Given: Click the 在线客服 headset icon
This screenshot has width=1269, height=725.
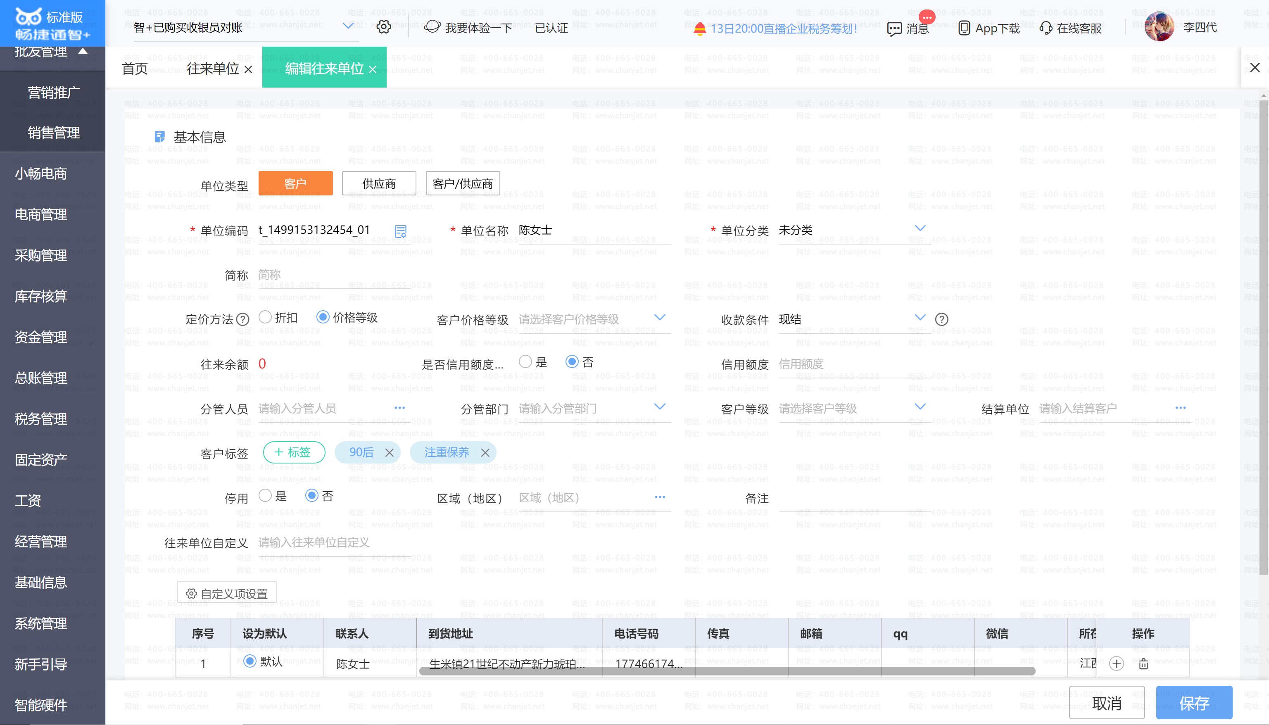Looking at the screenshot, I should pos(1046,28).
